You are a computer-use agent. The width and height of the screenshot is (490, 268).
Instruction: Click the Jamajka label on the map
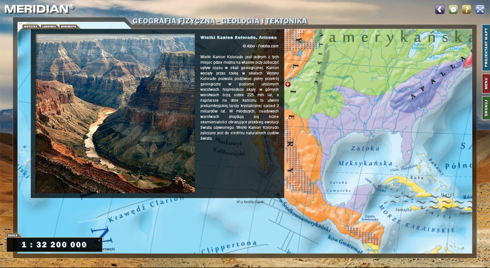click(403, 210)
